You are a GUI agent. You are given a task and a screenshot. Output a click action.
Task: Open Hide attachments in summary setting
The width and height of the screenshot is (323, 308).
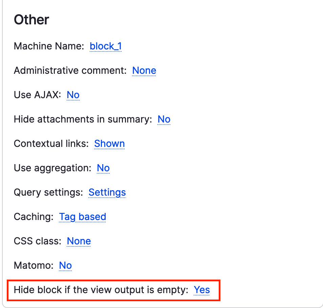164,119
